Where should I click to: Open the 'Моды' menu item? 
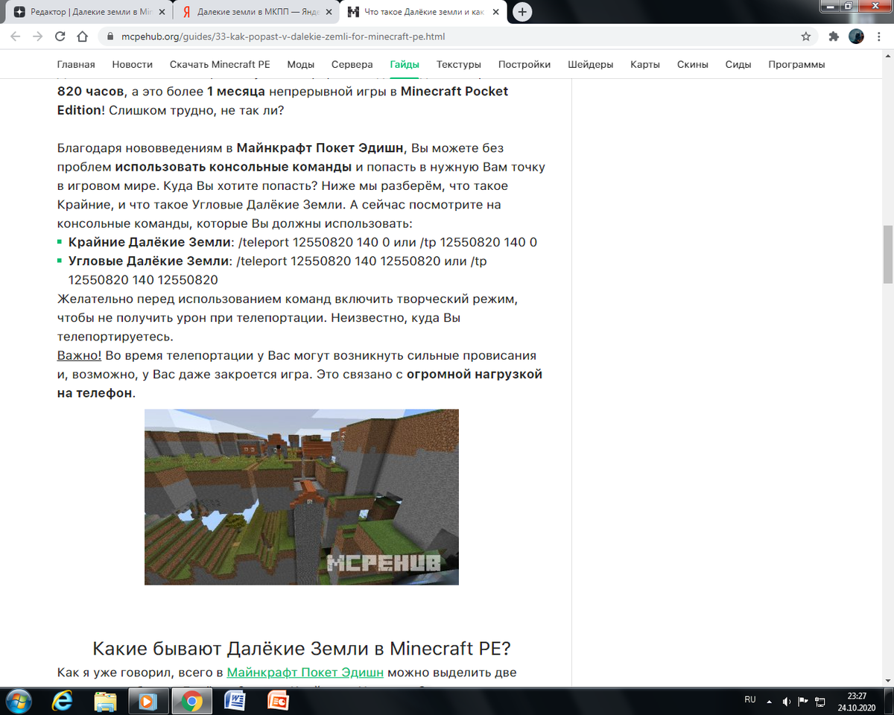point(301,65)
